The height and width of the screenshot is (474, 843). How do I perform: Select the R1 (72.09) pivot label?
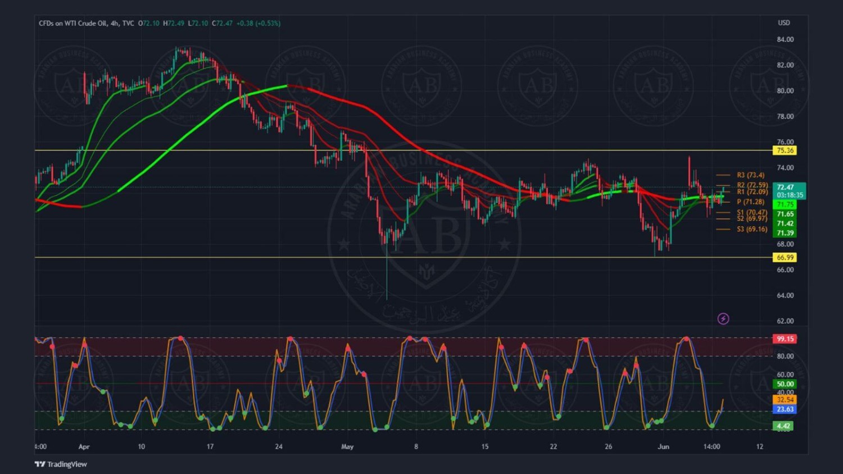point(753,192)
